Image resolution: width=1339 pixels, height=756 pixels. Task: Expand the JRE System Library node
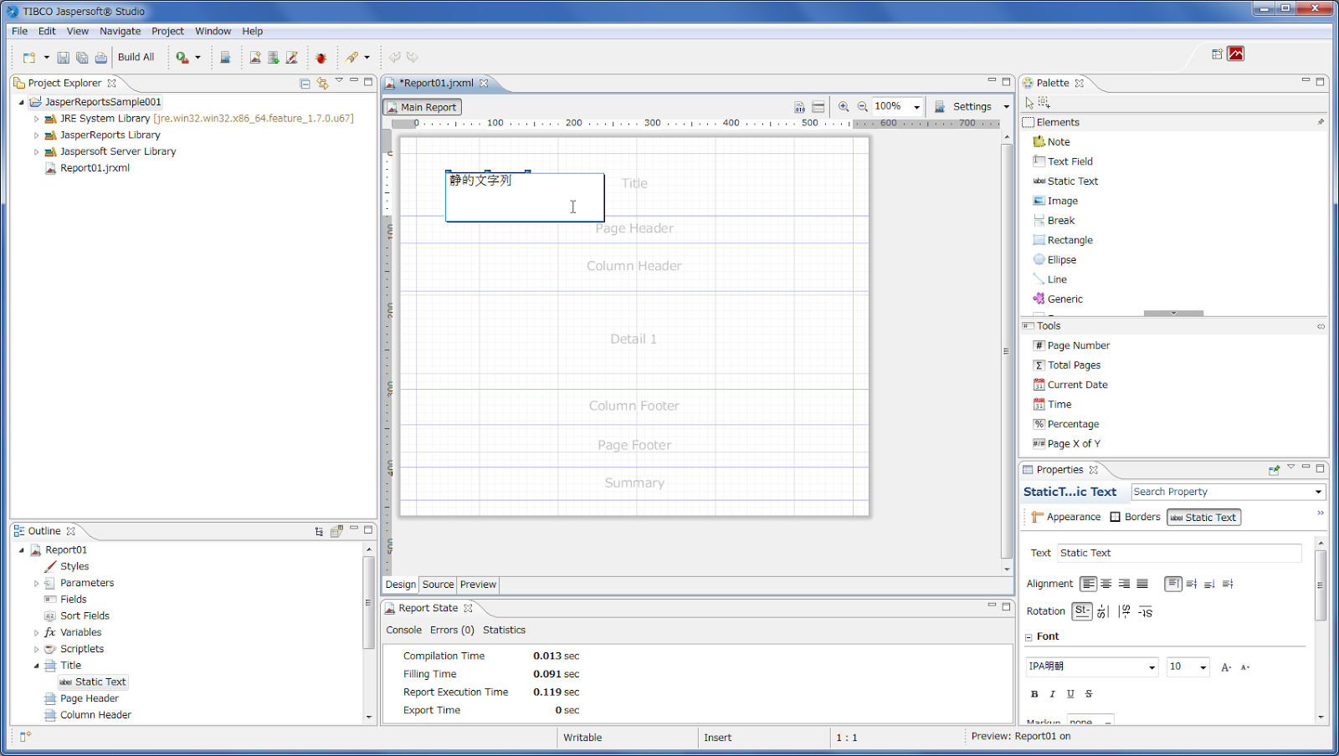[36, 119]
